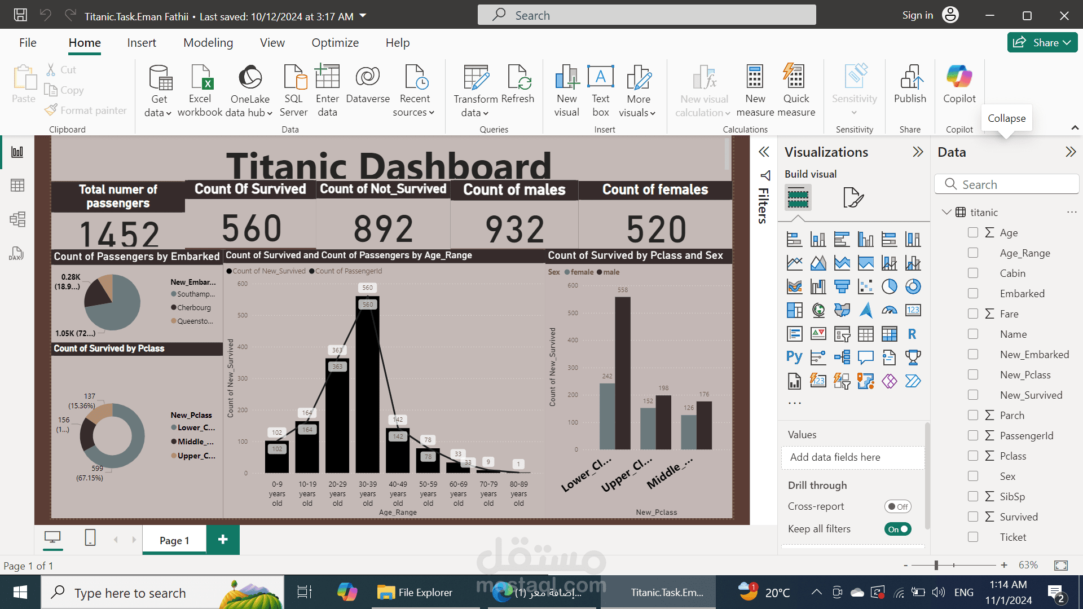Check the Cabin field checkbox
This screenshot has height=609, width=1083.
[973, 273]
